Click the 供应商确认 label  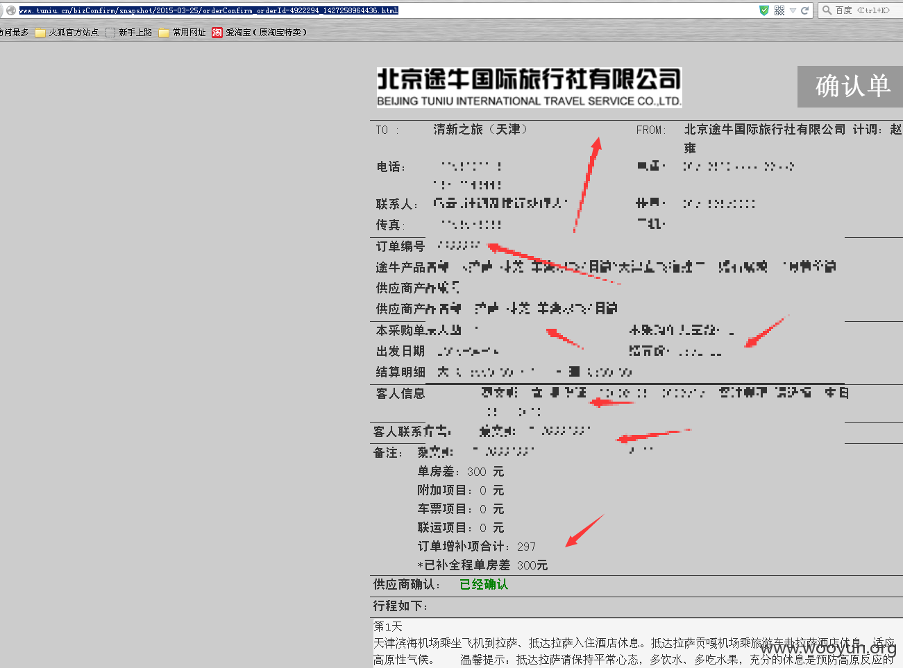[406, 585]
